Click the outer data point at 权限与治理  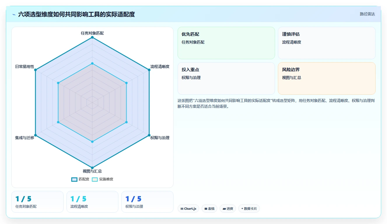tap(149, 135)
